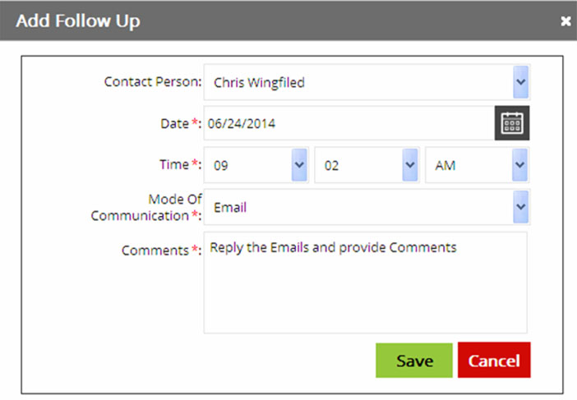
Task: Open the calendar date picker icon
Action: 512,123
